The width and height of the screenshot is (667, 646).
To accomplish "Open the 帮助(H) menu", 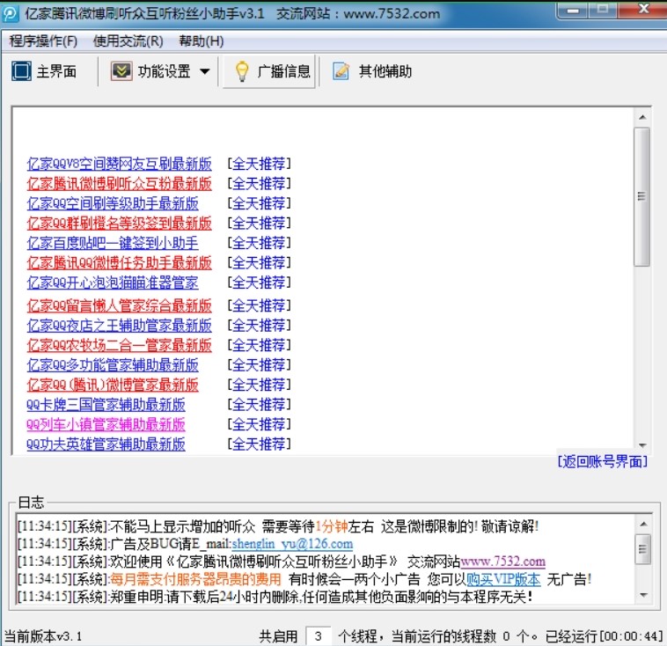I will 201,41.
